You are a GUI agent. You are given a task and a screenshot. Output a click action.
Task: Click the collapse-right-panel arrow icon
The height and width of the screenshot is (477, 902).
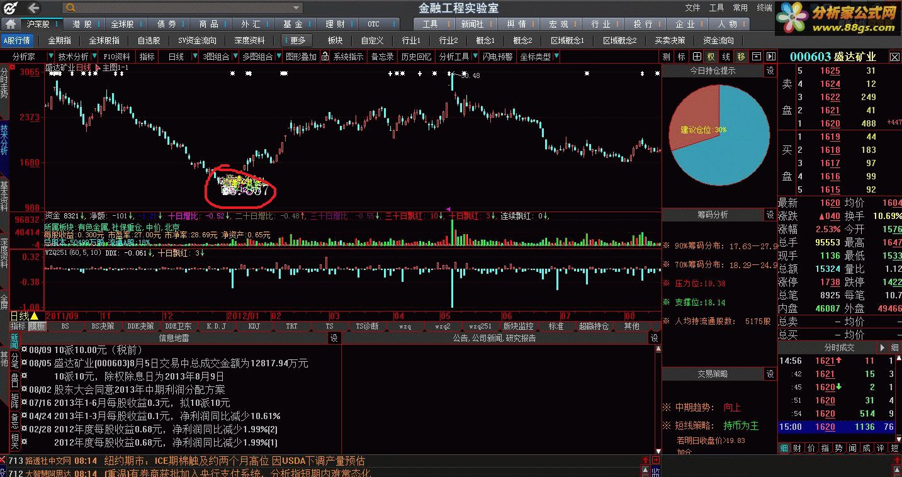pyautogui.click(x=770, y=57)
